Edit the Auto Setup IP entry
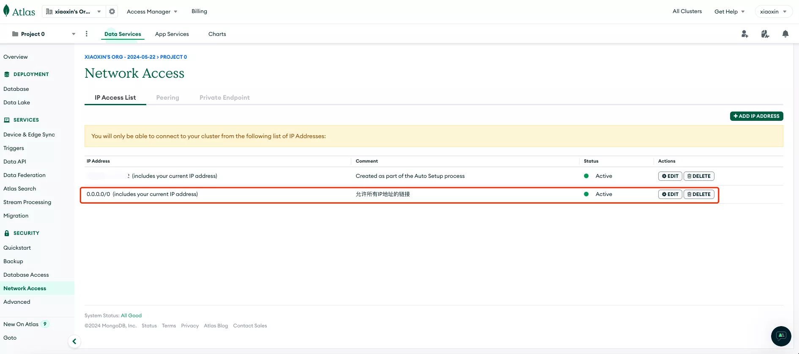 tap(670, 176)
